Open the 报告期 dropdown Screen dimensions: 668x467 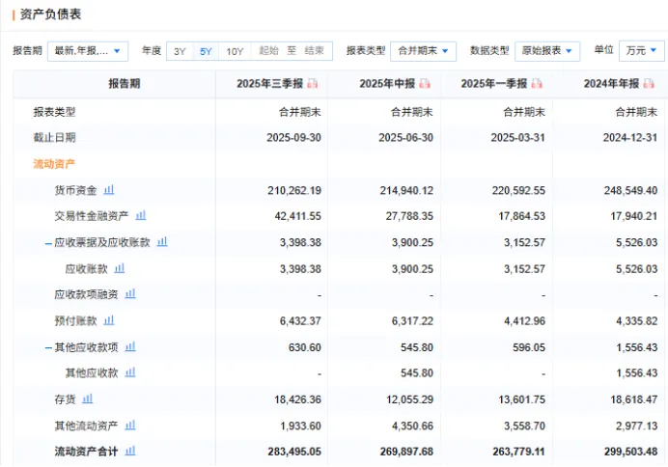coord(88,51)
